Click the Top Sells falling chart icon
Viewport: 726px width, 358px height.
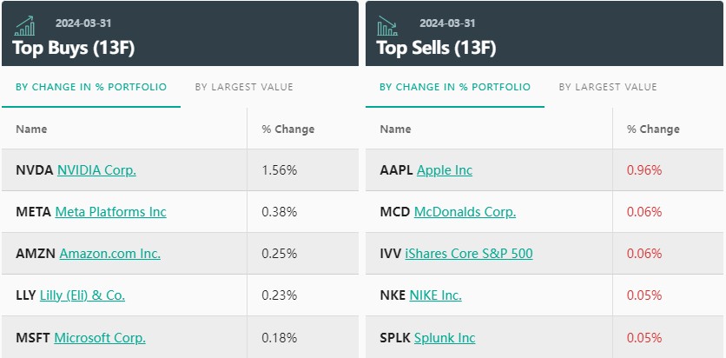(387, 25)
